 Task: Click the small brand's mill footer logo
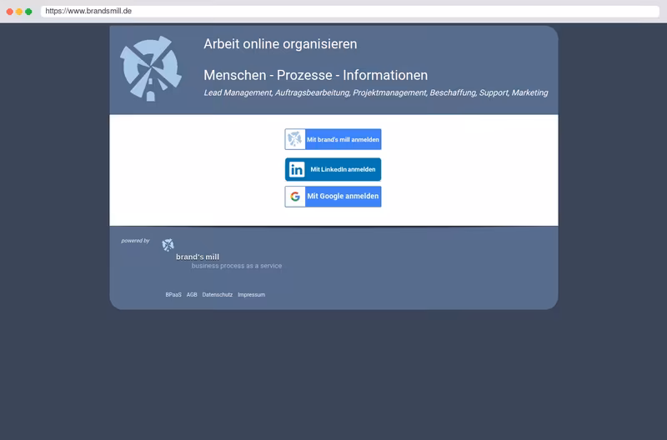tap(168, 245)
